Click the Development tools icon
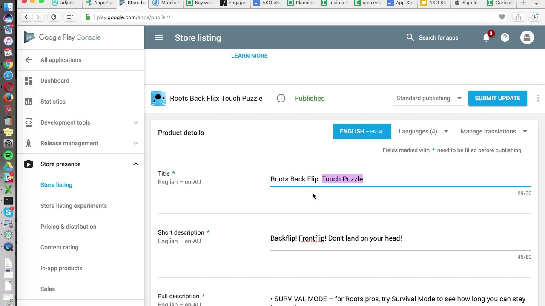 click(29, 122)
